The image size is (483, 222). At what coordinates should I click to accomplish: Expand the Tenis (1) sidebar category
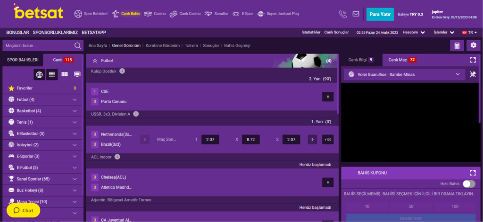(x=42, y=122)
